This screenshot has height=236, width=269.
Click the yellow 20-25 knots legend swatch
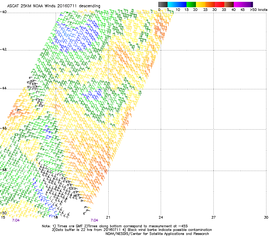click(201, 4)
